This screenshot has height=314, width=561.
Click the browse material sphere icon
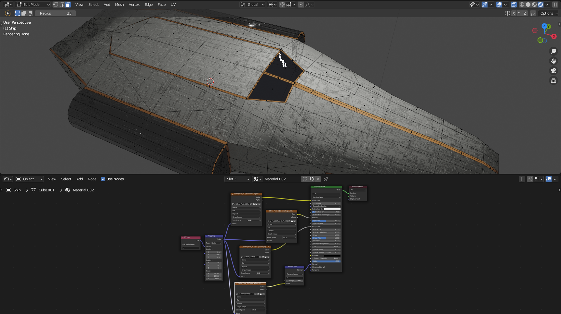click(x=258, y=179)
